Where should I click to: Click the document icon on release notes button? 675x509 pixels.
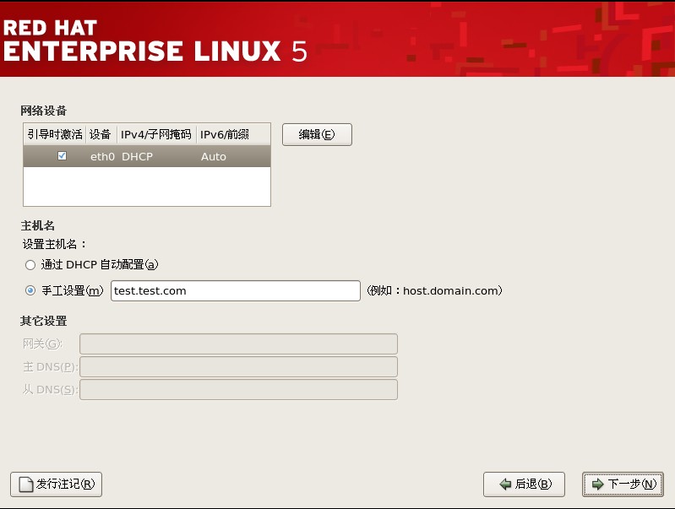point(26,485)
